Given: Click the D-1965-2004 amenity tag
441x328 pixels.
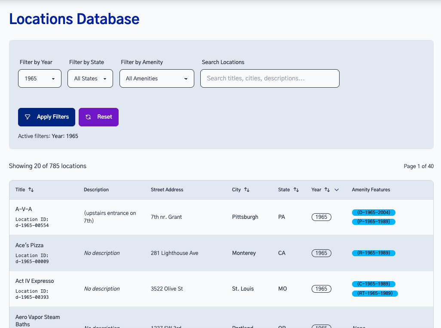Looking at the screenshot, I should (374, 212).
